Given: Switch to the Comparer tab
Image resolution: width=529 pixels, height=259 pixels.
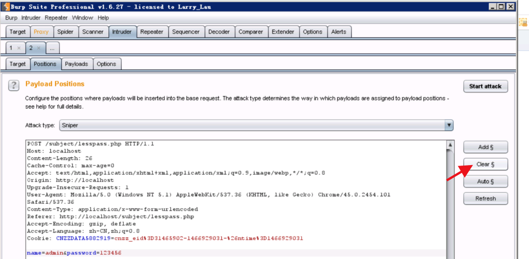Looking at the screenshot, I should click(x=251, y=32).
